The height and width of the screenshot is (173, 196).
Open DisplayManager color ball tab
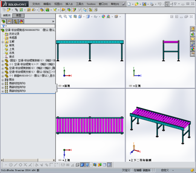point(21,22)
